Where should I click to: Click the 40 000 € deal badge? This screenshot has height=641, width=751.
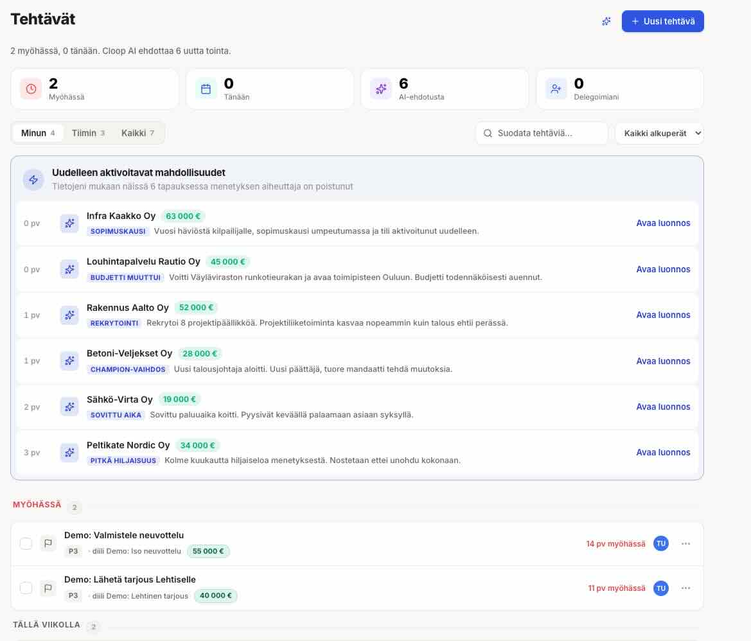pos(215,596)
